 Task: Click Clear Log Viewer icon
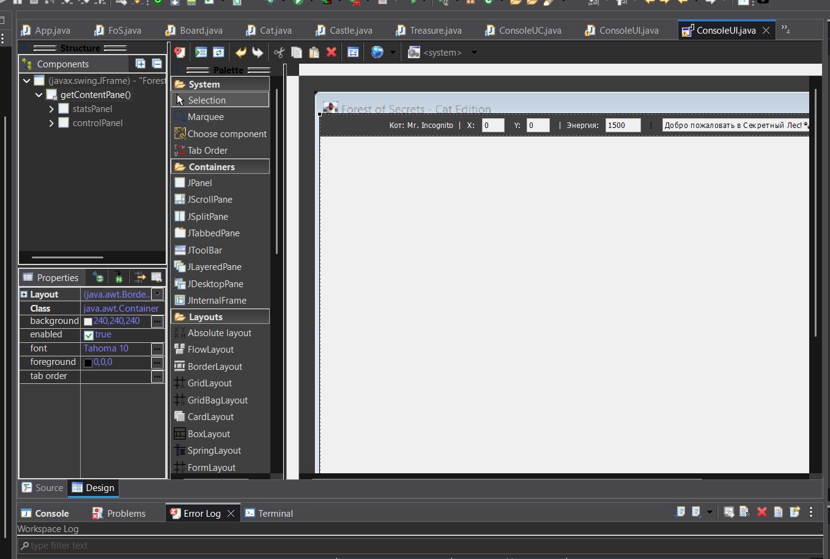point(744,512)
